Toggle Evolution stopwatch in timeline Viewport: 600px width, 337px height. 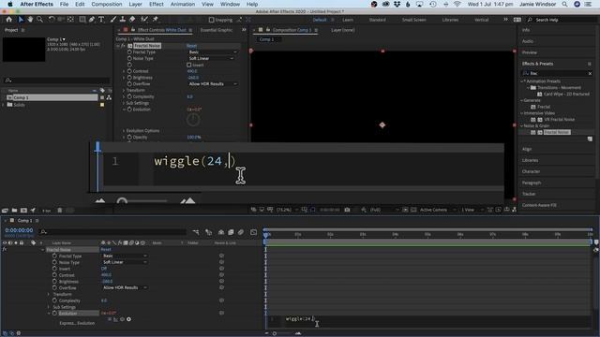pos(54,314)
